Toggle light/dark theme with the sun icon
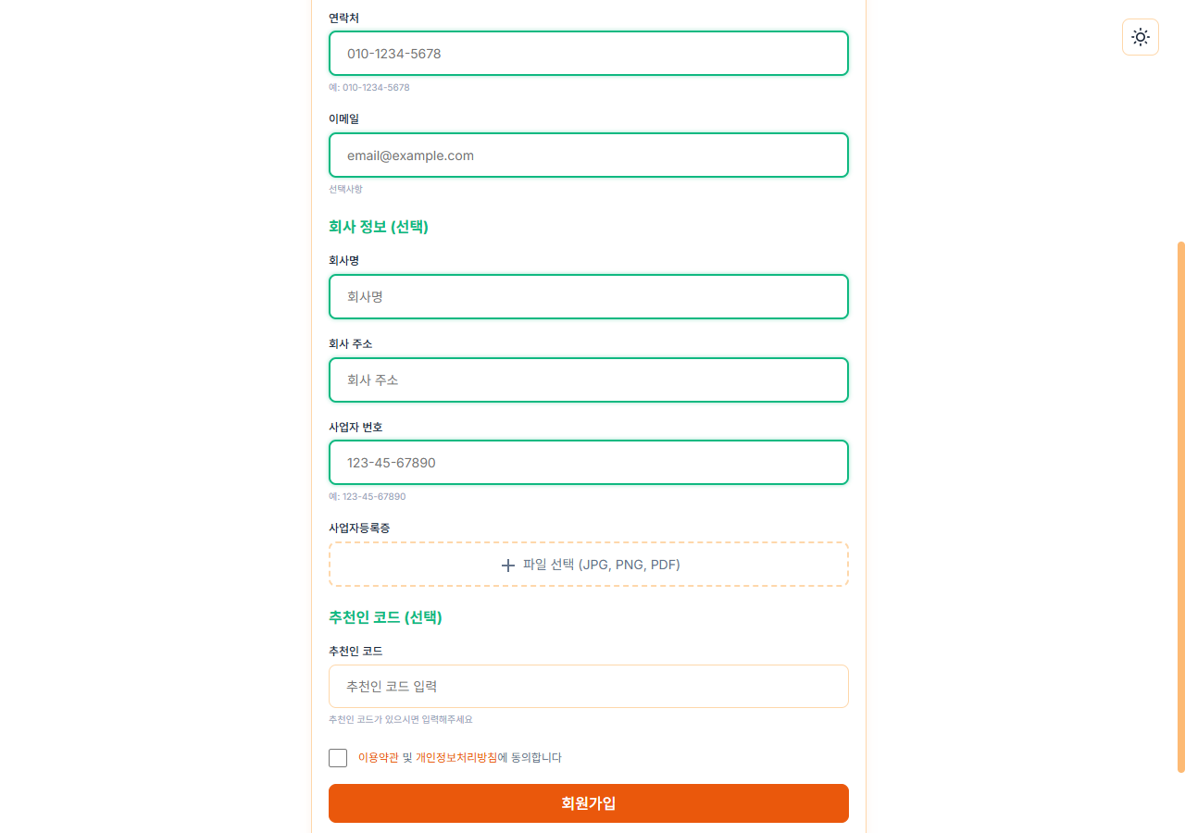The height and width of the screenshot is (833, 1185). point(1140,37)
